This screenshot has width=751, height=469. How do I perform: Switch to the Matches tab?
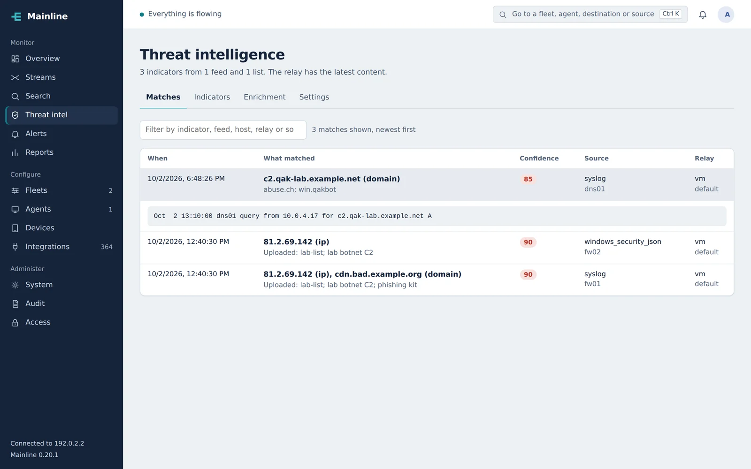[x=163, y=97]
